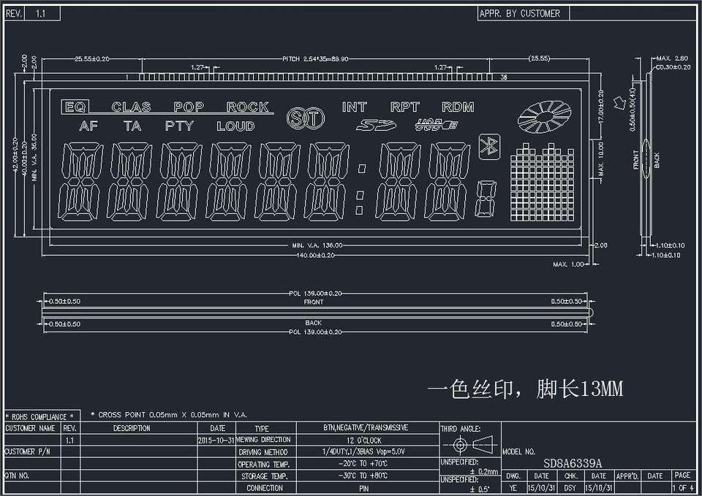Select model number SD8A6339A
The width and height of the screenshot is (702, 496).
pos(573,463)
